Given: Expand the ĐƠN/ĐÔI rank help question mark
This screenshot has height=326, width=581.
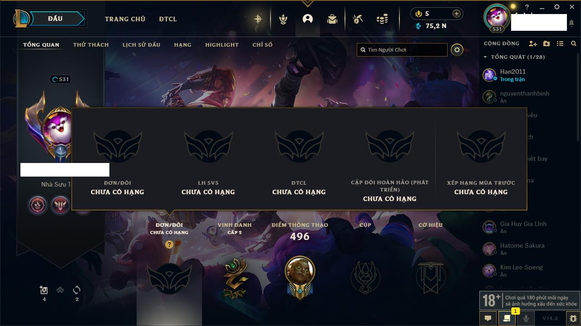Looking at the screenshot, I should tap(169, 244).
